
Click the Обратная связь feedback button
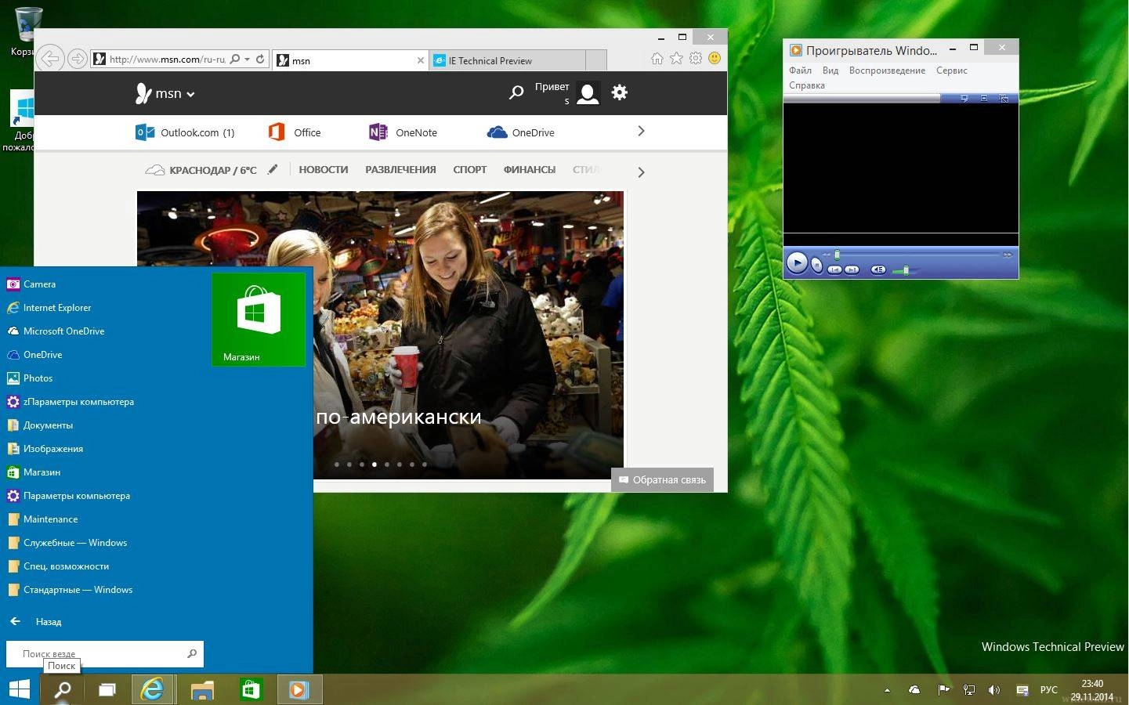pyautogui.click(x=662, y=479)
